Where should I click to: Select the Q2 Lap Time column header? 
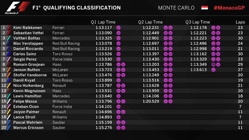[150, 22]
